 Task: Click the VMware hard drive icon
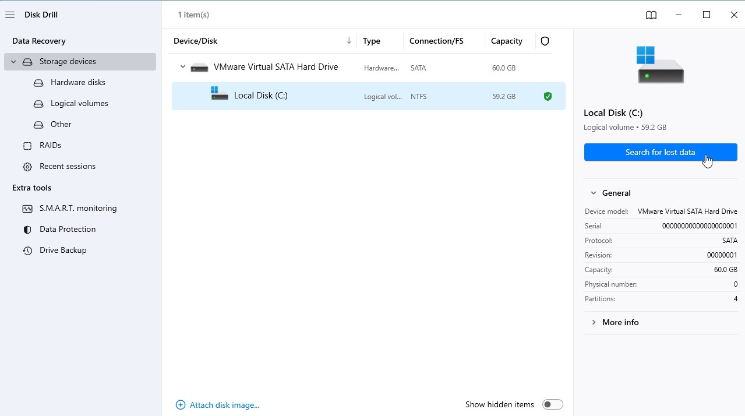[x=199, y=68]
